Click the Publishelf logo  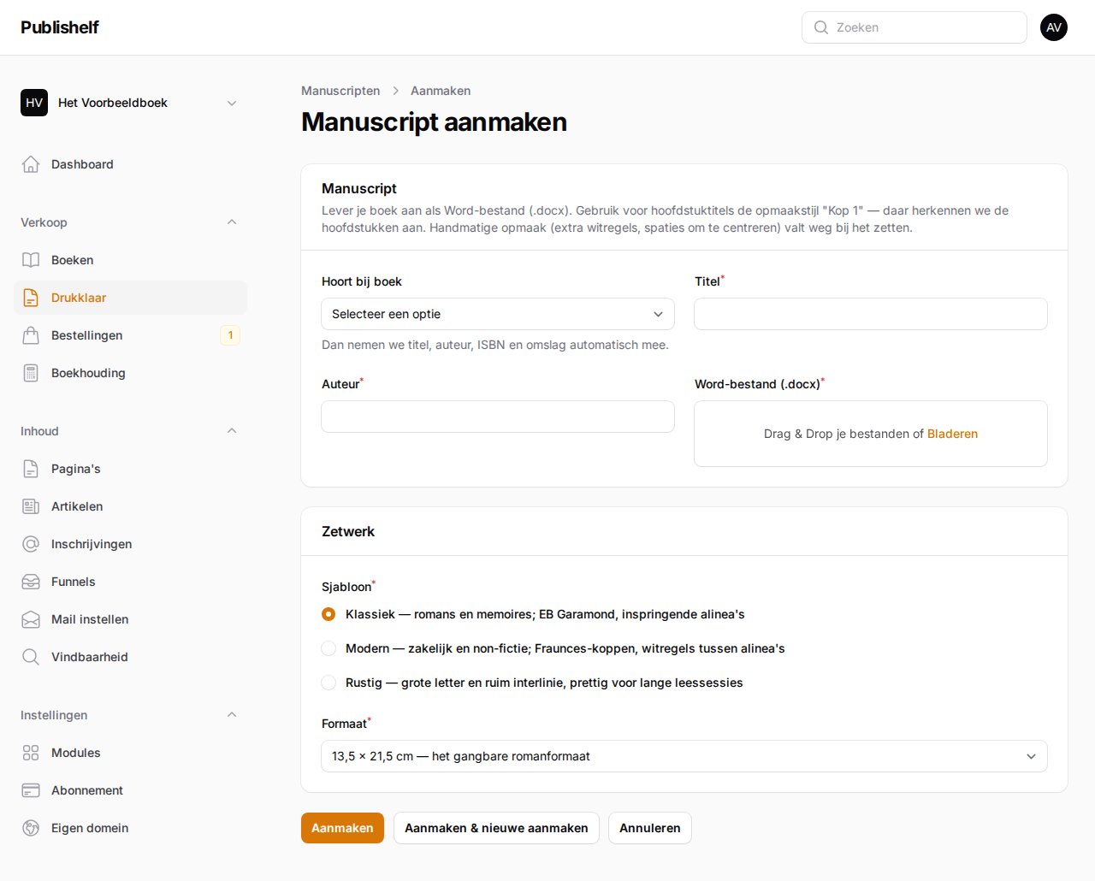pos(60,27)
